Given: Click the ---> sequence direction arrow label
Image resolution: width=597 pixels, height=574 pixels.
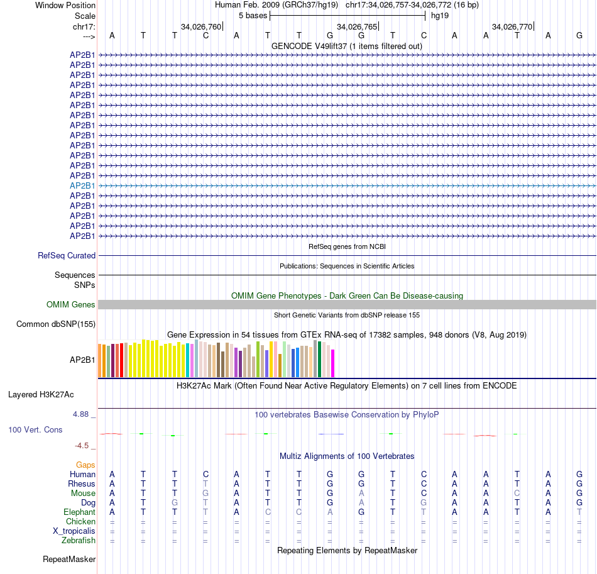Looking at the screenshot, I should pyautogui.click(x=89, y=36).
